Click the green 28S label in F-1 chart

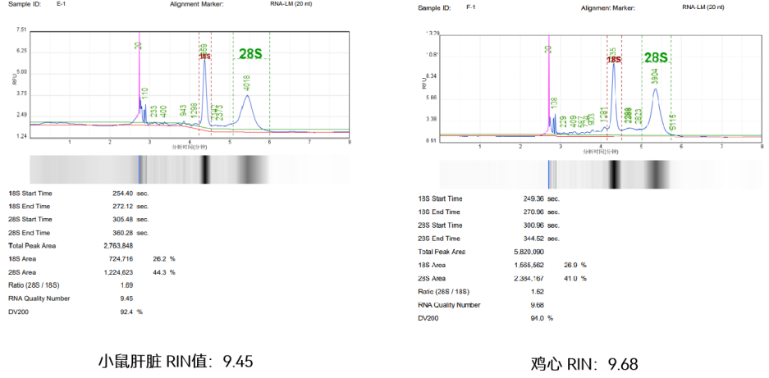tap(655, 57)
